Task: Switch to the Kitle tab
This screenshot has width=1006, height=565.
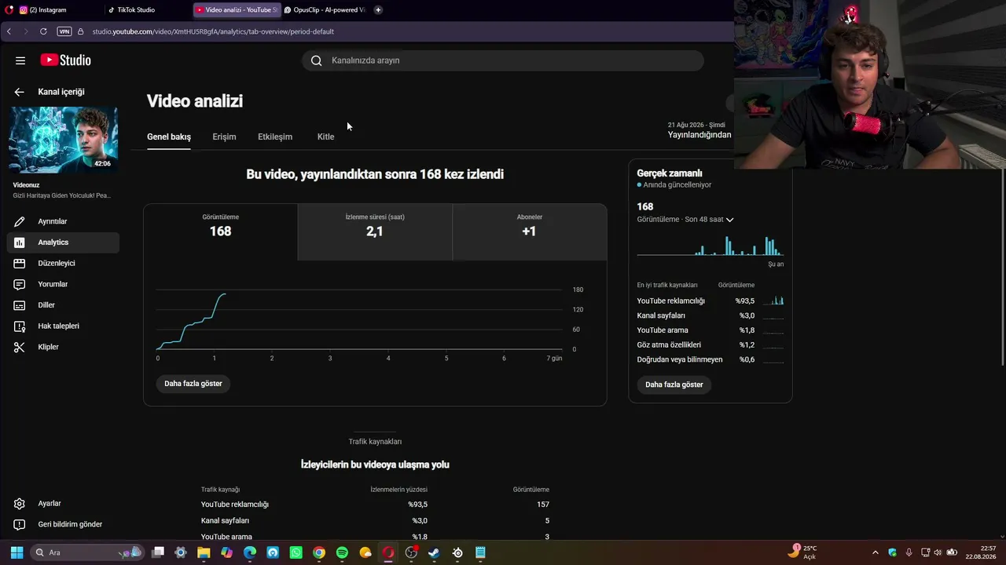Action: coord(325,137)
